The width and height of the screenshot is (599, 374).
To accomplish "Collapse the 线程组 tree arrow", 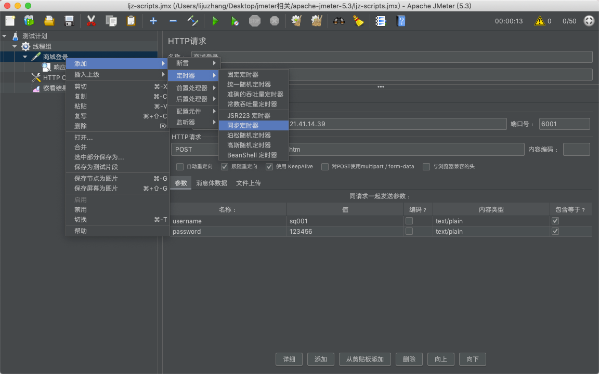I will pos(15,47).
